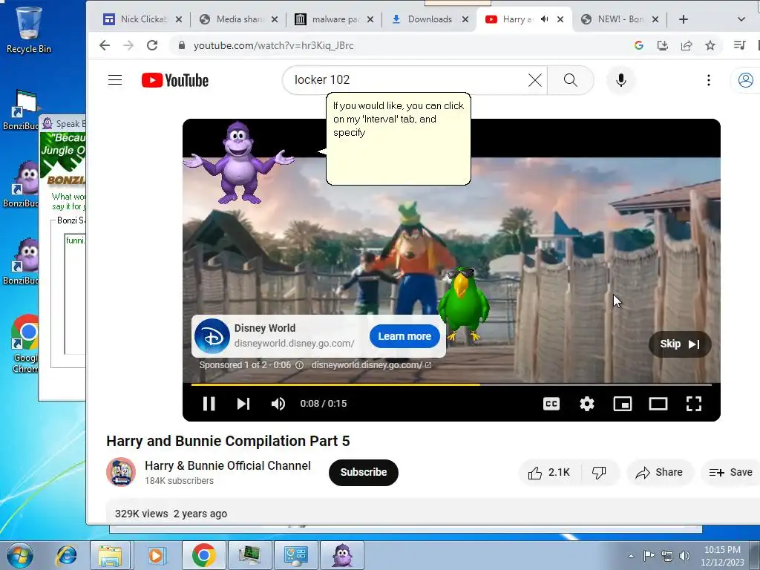Open the network icon in system tray

coord(667,556)
